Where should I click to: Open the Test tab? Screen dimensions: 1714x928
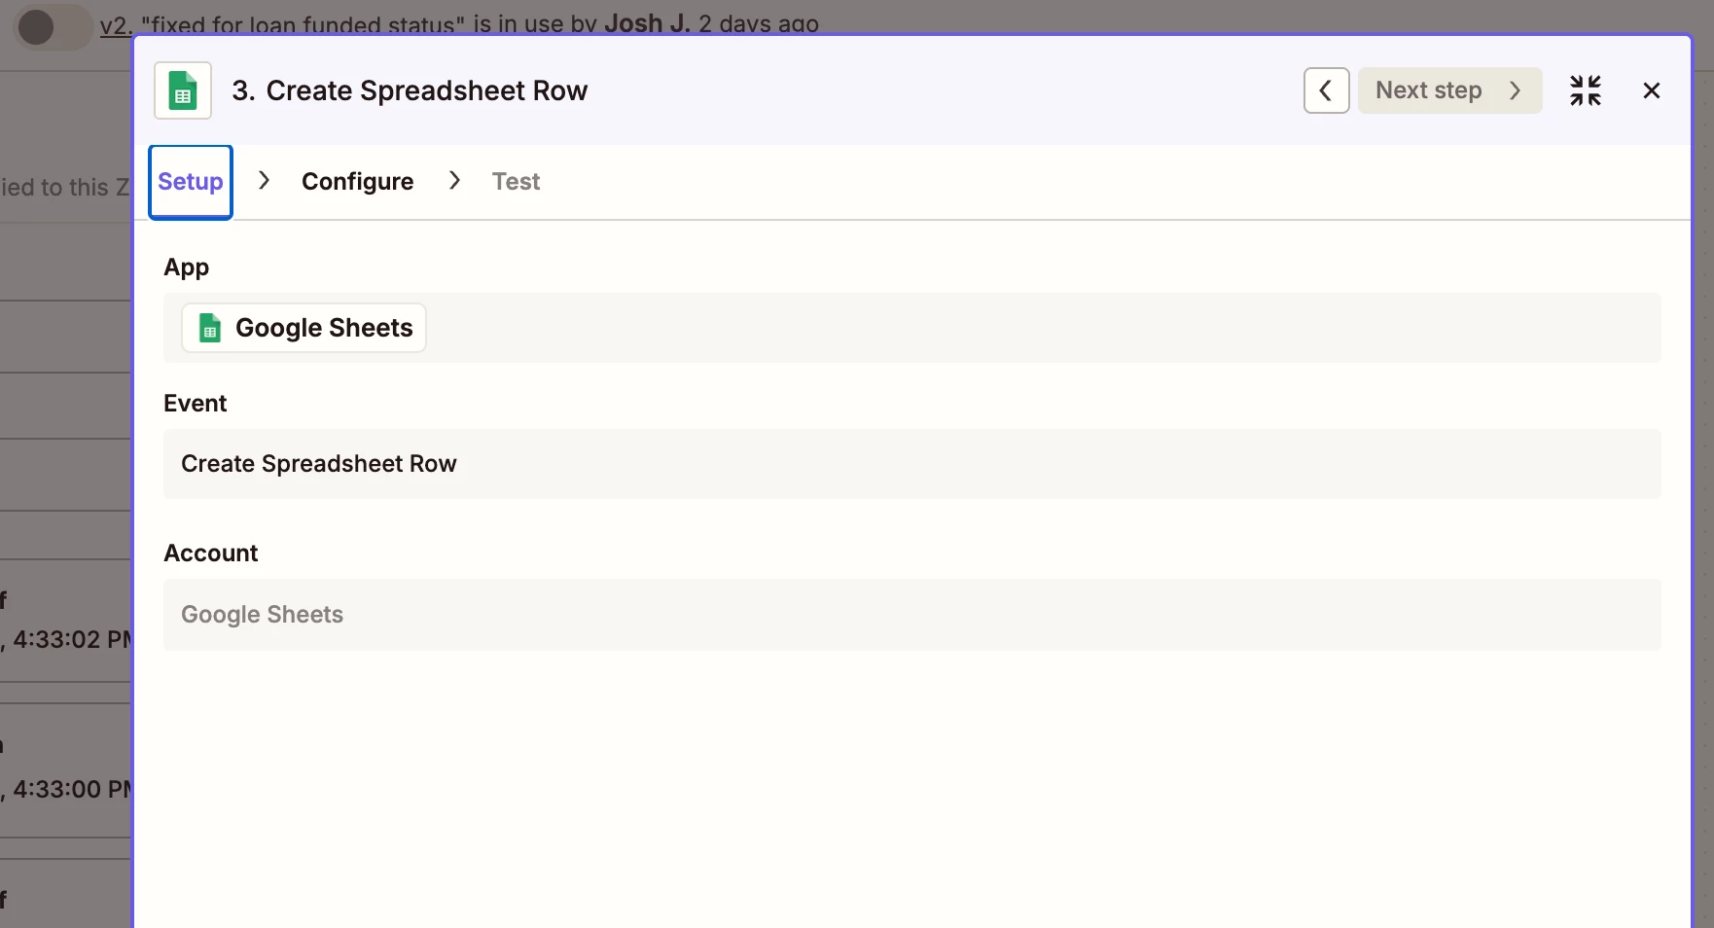point(516,182)
